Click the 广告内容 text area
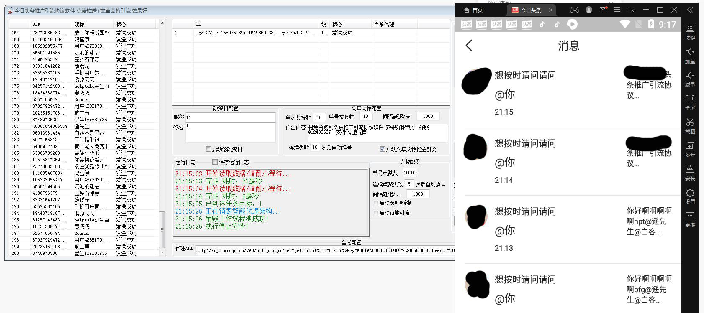 (378, 132)
